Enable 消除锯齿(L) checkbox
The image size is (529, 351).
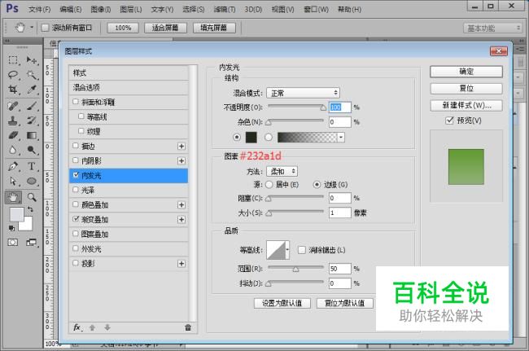302,250
